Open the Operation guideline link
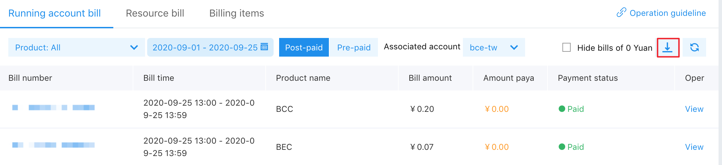This screenshot has width=722, height=165. point(667,13)
